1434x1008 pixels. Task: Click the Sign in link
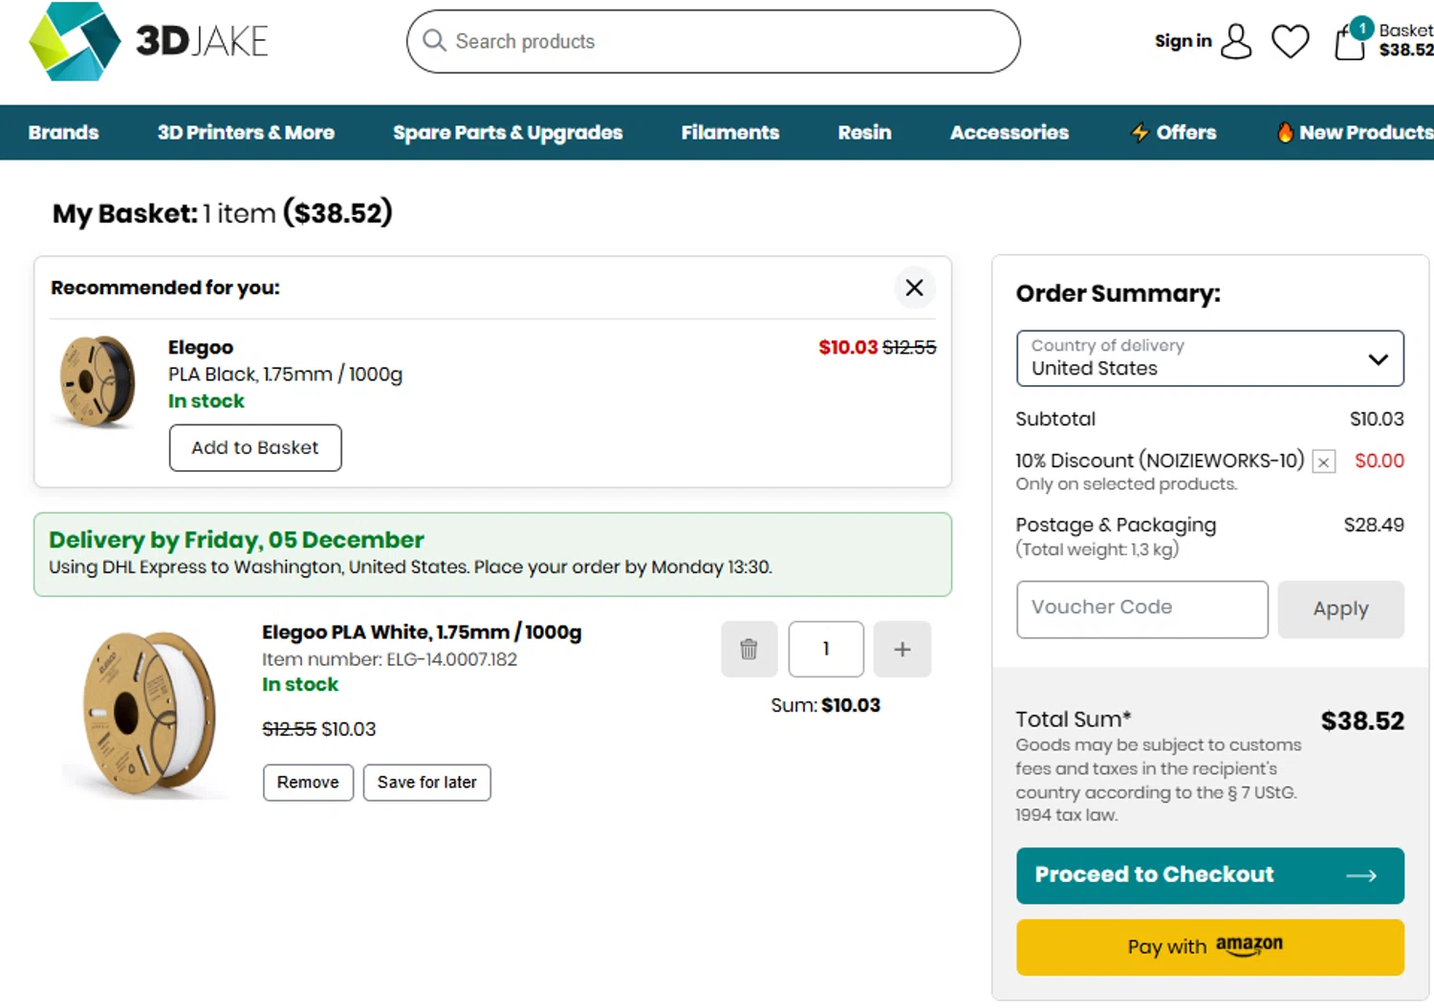(1183, 41)
